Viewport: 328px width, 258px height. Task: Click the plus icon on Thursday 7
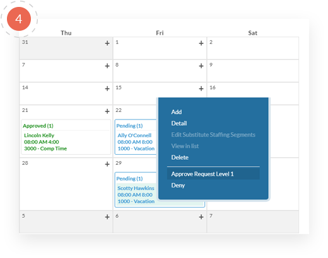tap(107, 66)
